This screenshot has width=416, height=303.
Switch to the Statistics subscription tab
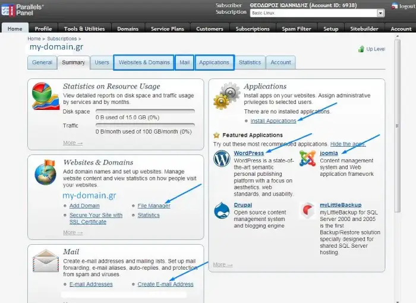(x=250, y=62)
